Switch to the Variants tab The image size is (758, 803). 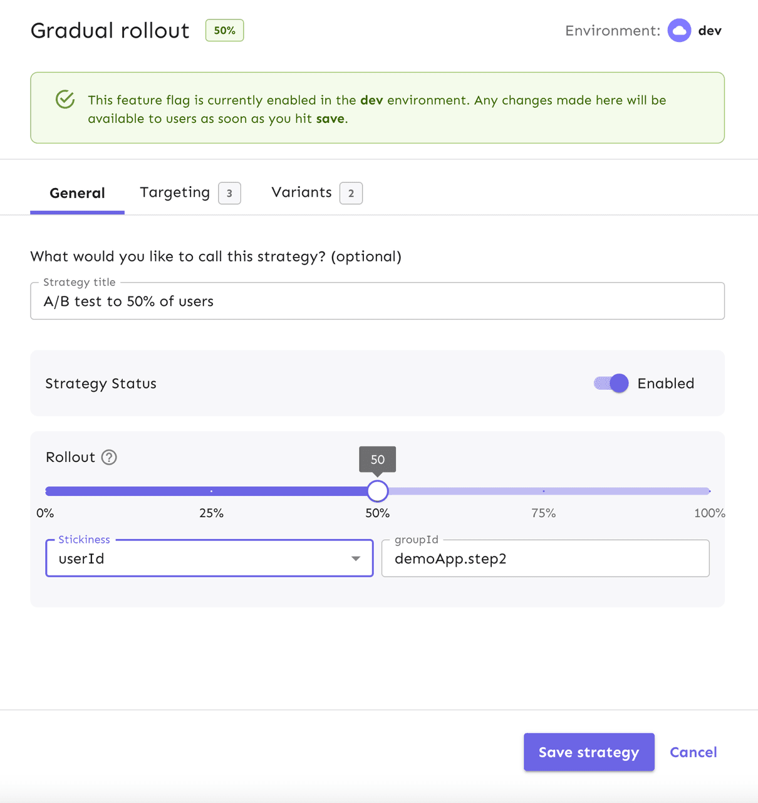pyautogui.click(x=301, y=193)
